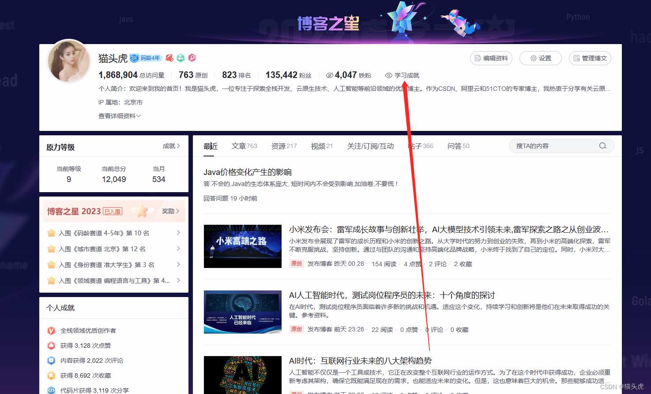Image resolution: width=651 pixels, height=394 pixels.
Task: Open the AI人工智能时代 测试岗位 article title
Action: 392,295
